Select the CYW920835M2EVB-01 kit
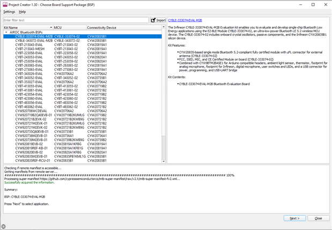 [31, 157]
